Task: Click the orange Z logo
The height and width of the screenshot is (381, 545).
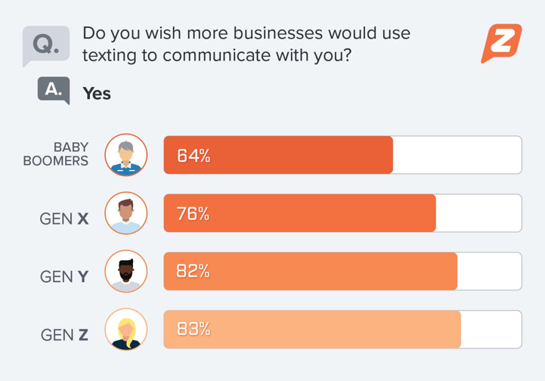Action: (x=501, y=43)
